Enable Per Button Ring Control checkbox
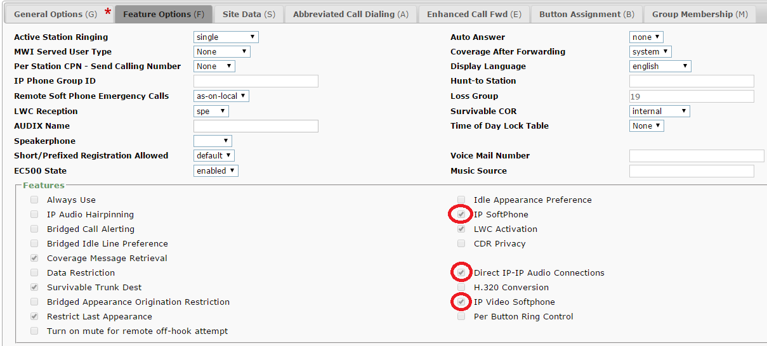767x346 pixels. (x=461, y=316)
